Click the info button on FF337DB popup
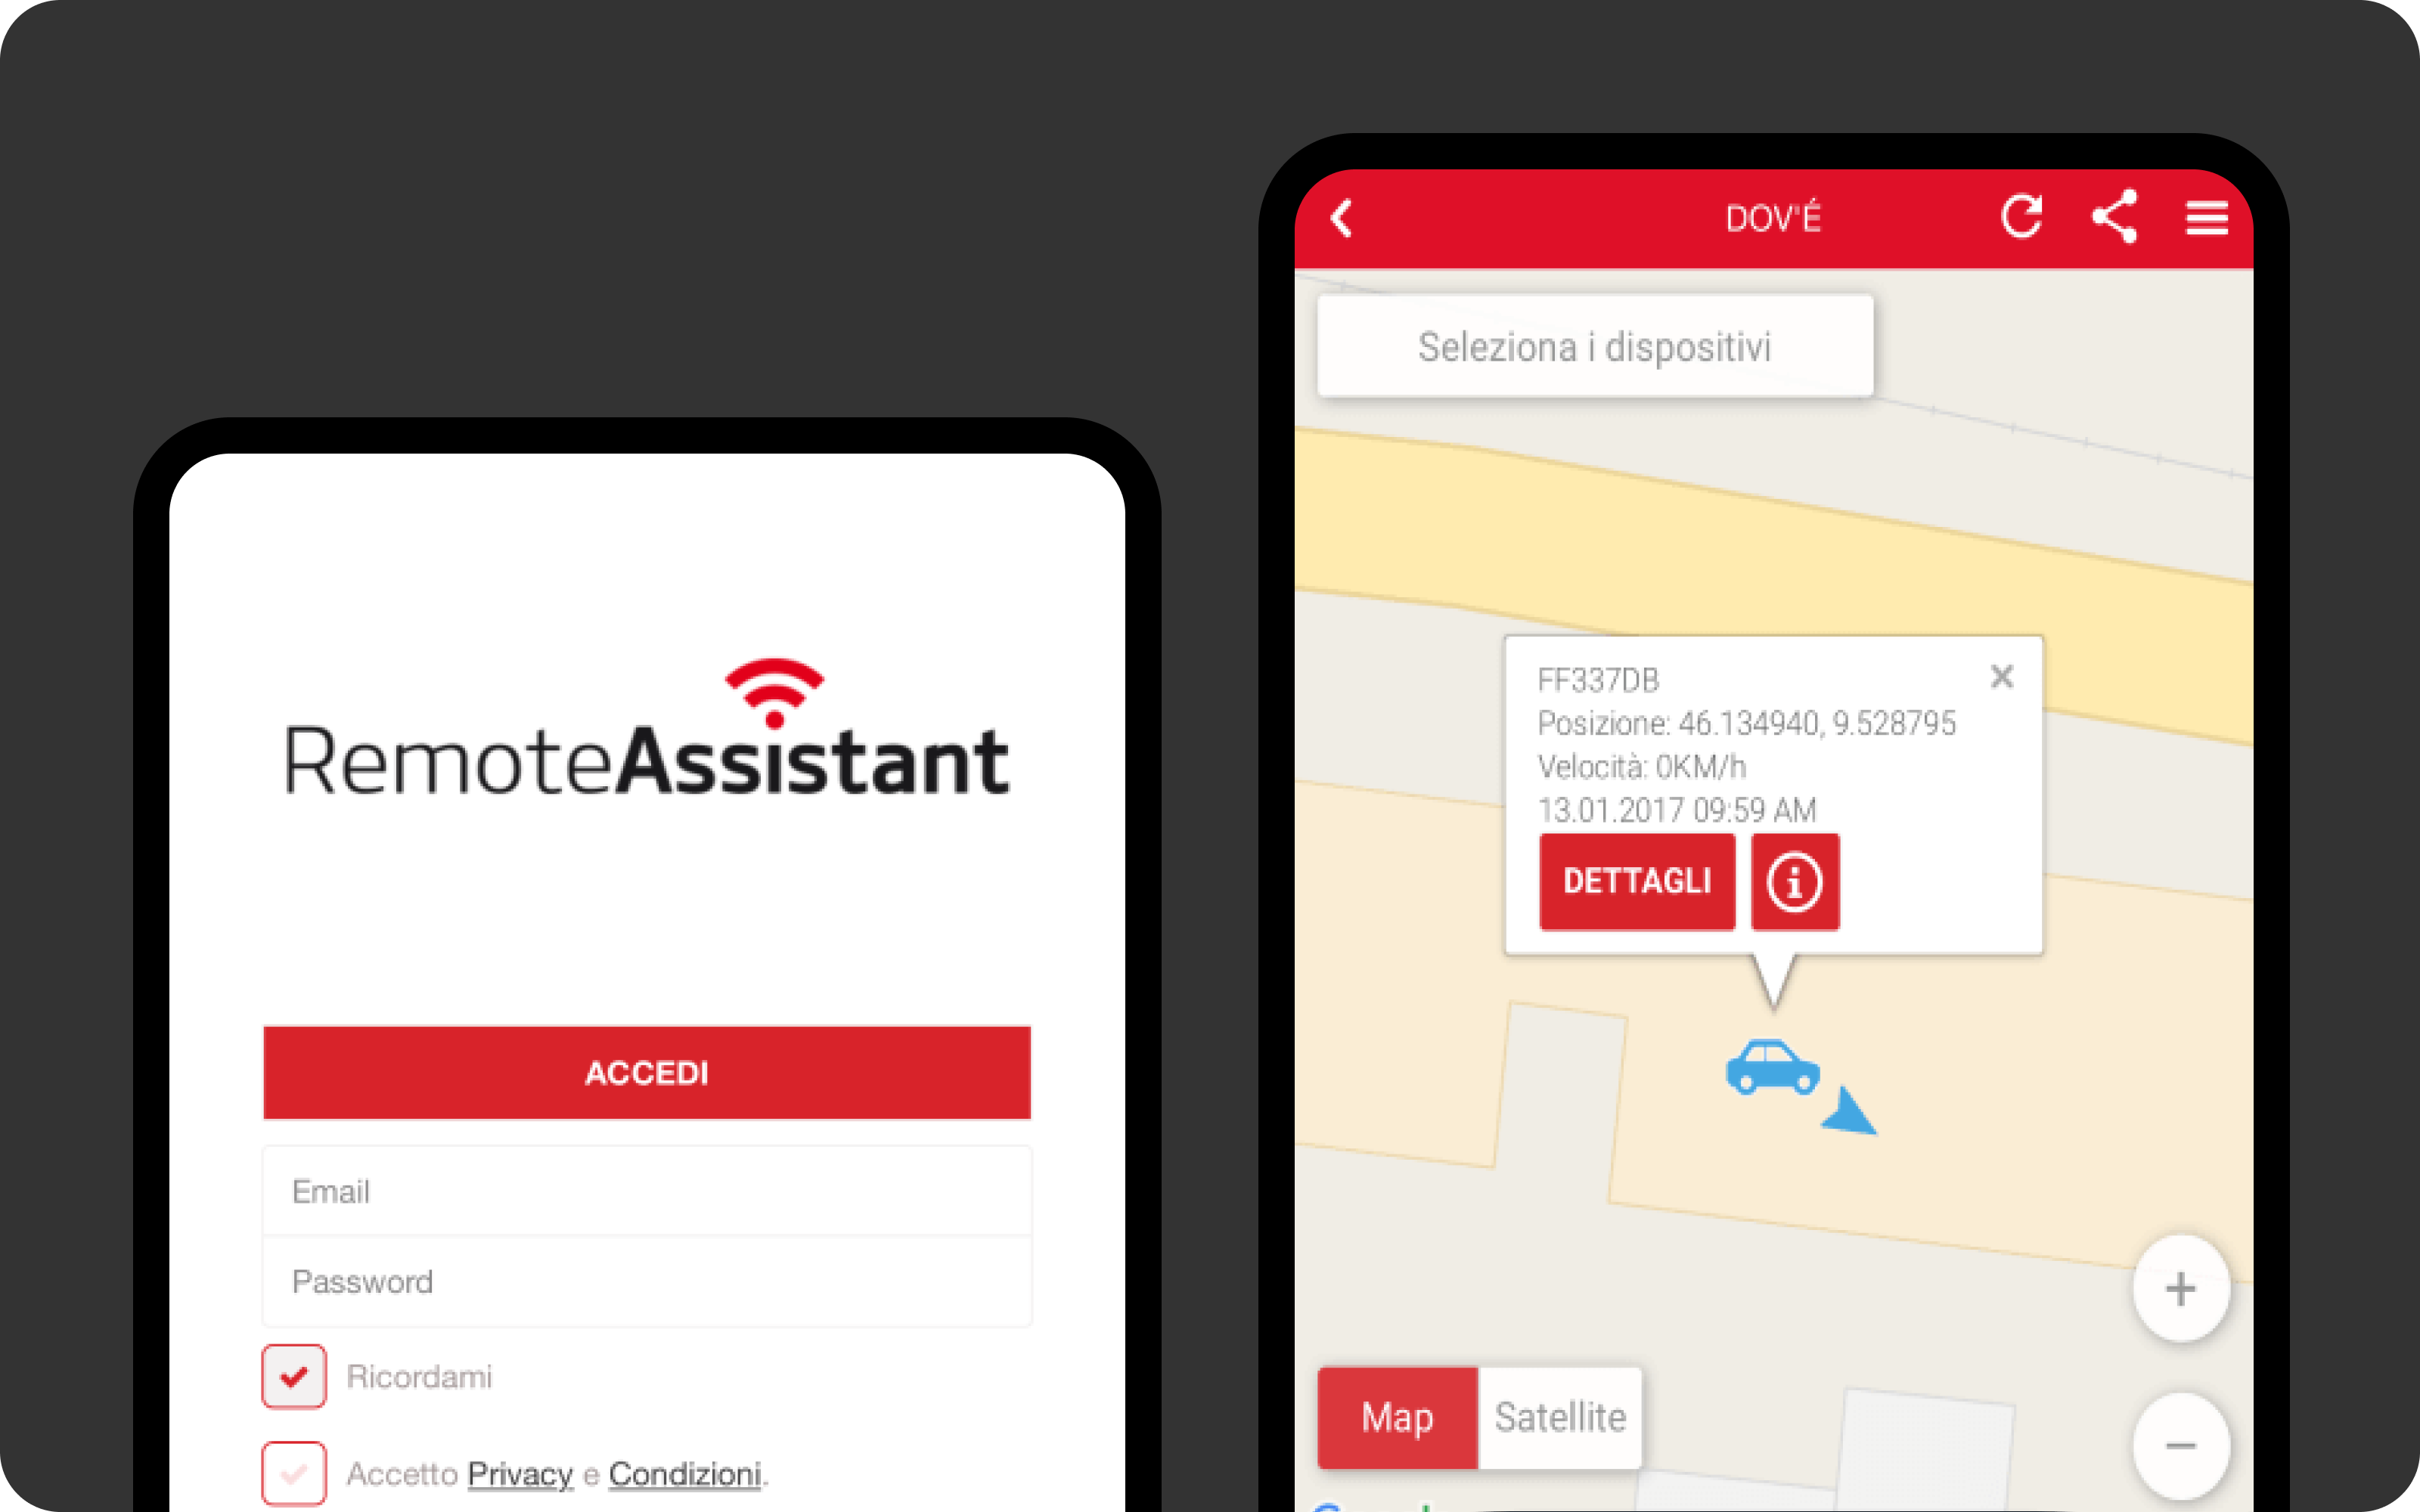Screen dimensions: 2420x1512 click(x=1795, y=881)
